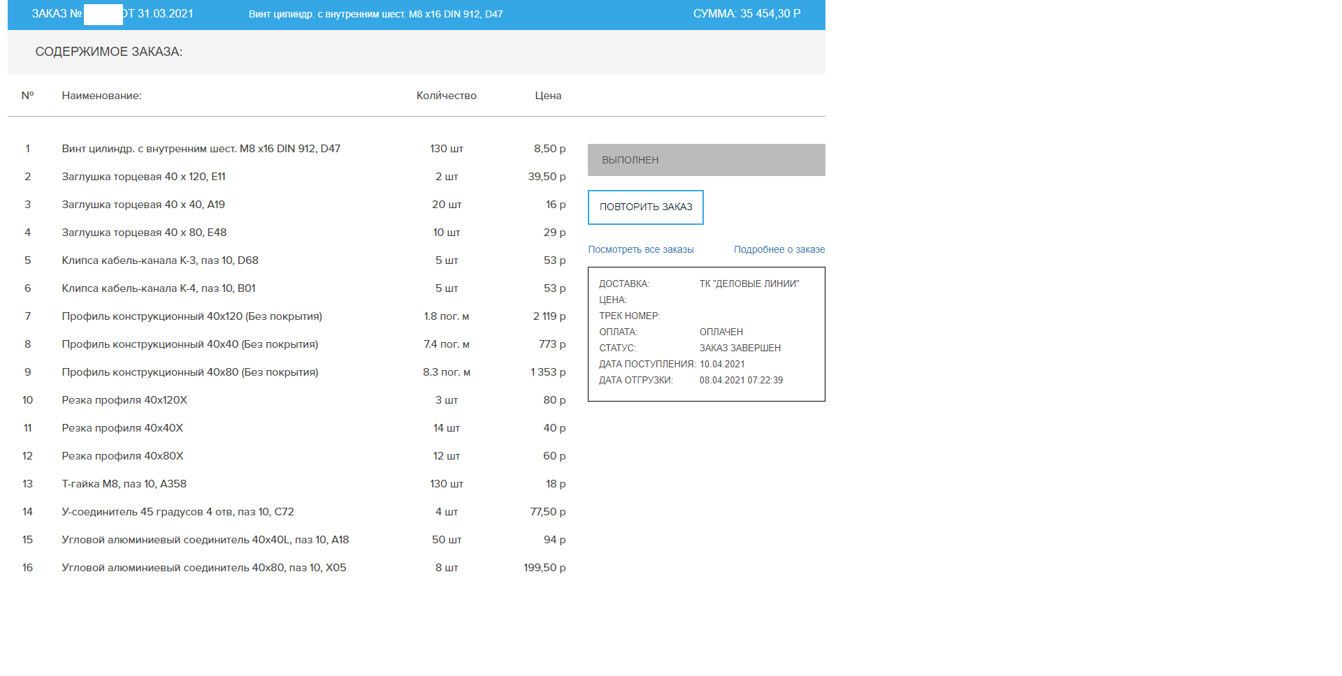
Task: Click the gray 'ВЫПОЛНЕН' status bar
Action: pos(706,160)
